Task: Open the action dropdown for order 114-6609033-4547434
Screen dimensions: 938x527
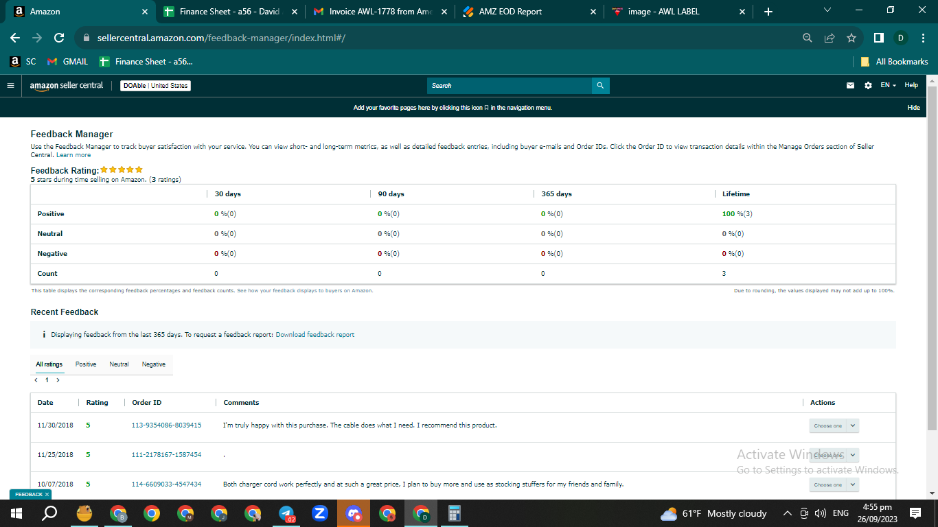Action: [x=834, y=484]
